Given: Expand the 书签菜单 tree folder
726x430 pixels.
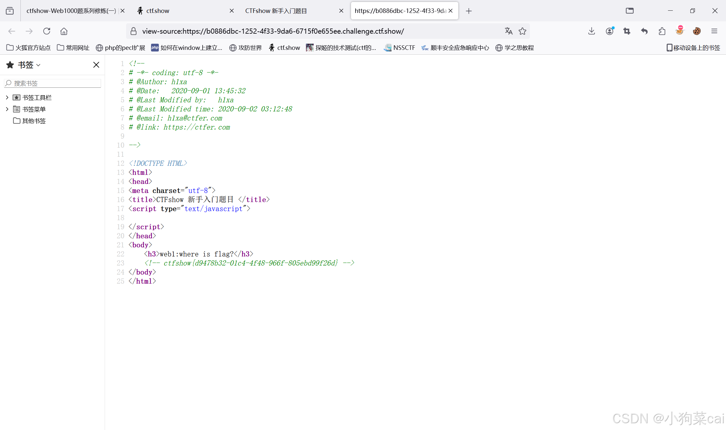Looking at the screenshot, I should coord(7,109).
